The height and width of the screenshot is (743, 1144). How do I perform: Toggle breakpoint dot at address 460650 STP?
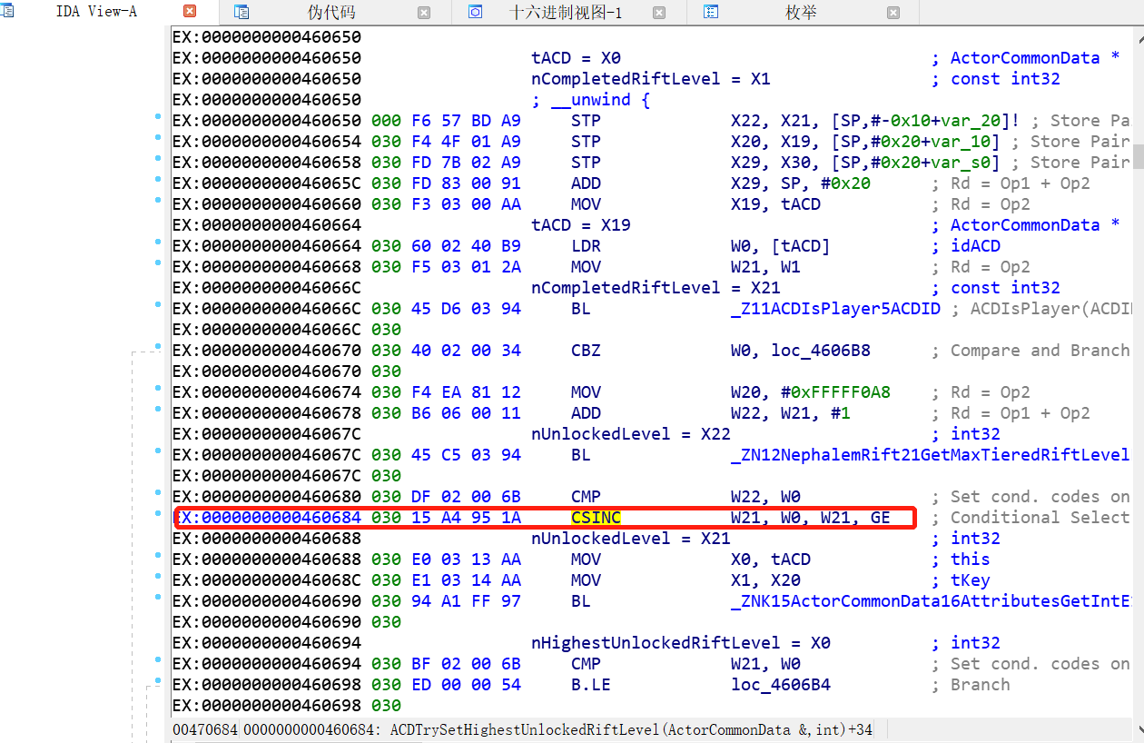coord(158,117)
